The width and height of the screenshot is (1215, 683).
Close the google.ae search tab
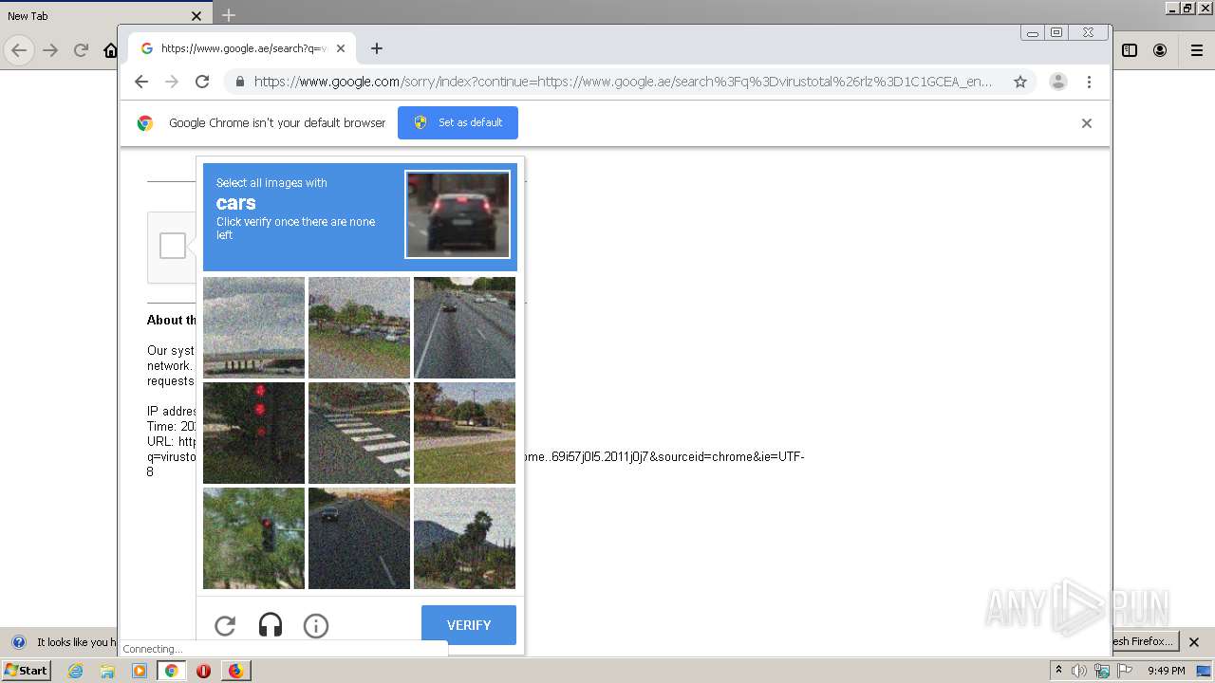(341, 48)
